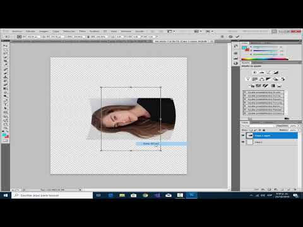Screen dimensions: 303x227
Task: Expand the Tono/saturación presets entry
Action: 245,103
